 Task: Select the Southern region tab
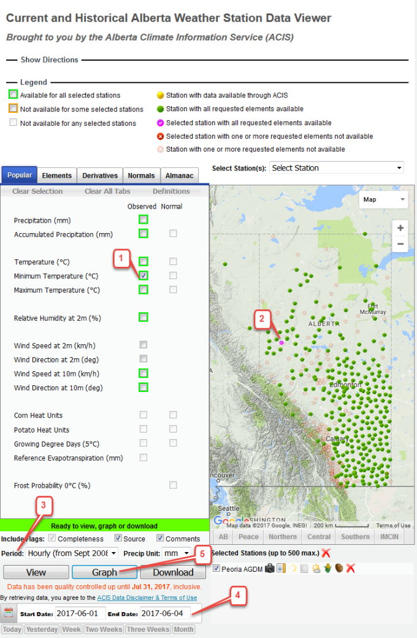[x=355, y=537]
